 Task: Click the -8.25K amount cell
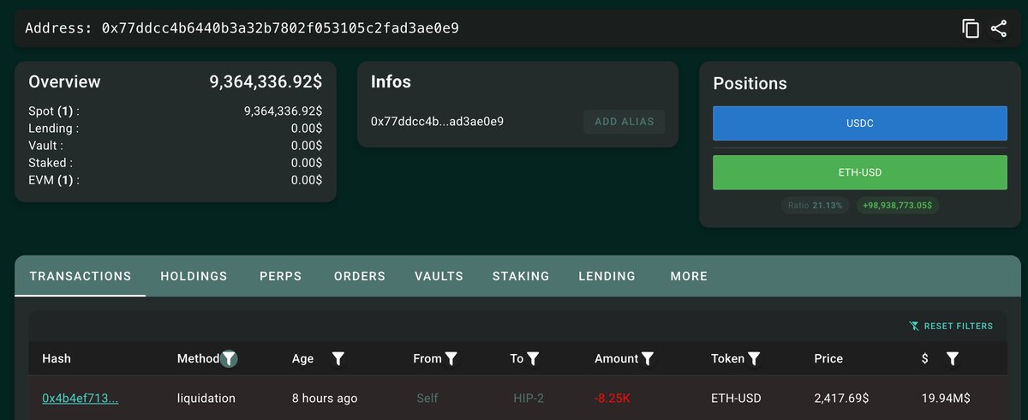point(613,399)
